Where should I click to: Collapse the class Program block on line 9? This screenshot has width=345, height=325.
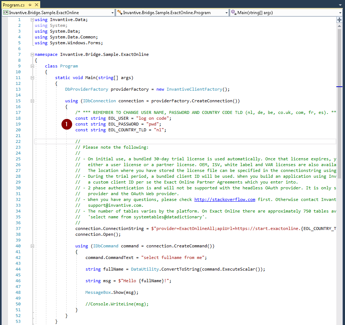click(x=32, y=66)
